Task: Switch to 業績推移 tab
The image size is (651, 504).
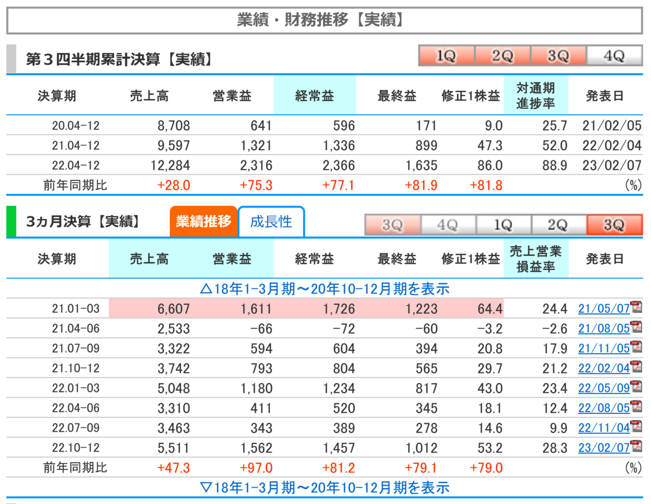Action: click(x=203, y=222)
